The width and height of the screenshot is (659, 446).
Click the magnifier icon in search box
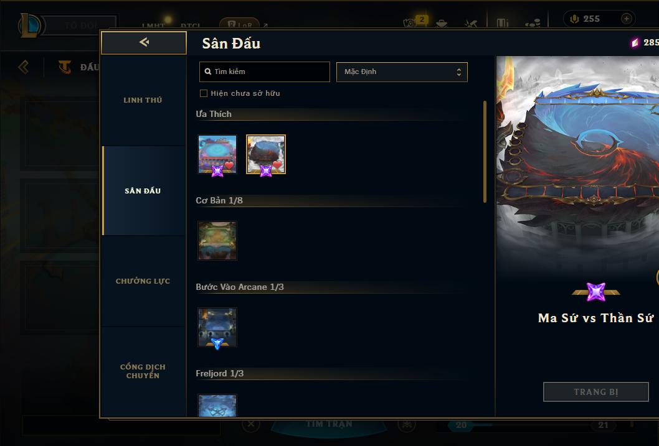[x=207, y=72]
